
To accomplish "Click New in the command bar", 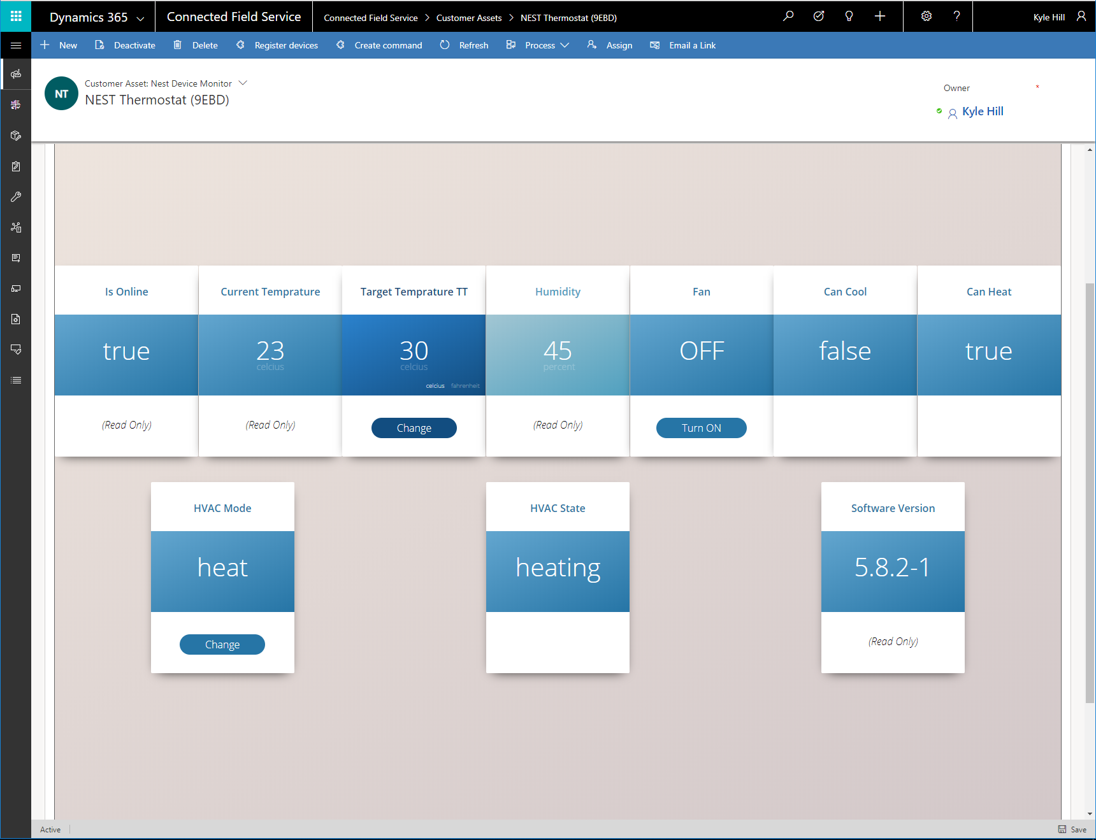I will click(x=59, y=45).
